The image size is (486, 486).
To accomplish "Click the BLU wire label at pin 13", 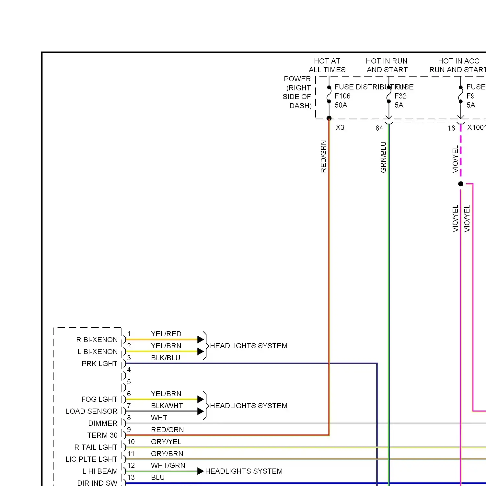I will pos(158,477).
